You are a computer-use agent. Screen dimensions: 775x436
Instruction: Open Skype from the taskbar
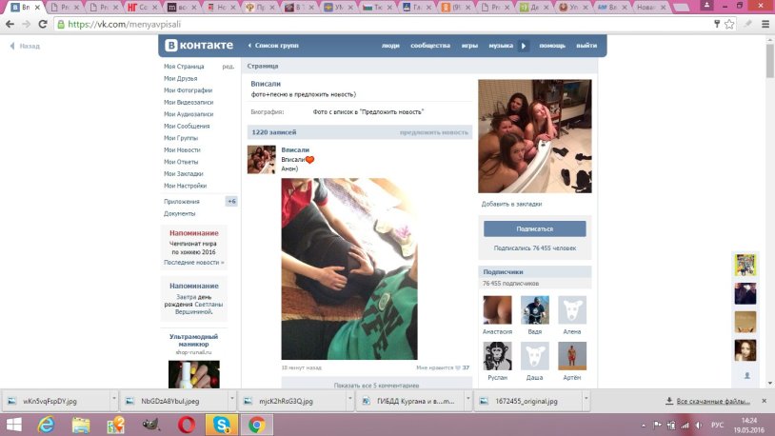(222, 424)
